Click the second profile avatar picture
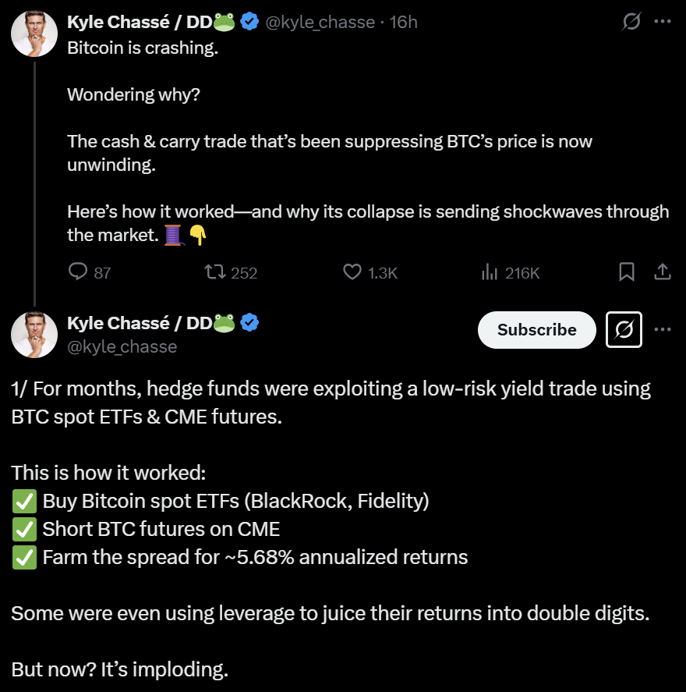This screenshot has height=692, width=686. click(x=34, y=335)
